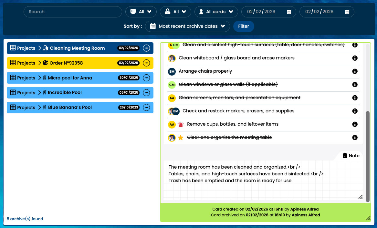Open the 'Most recent archive dates' sort dropdown
Image resolution: width=377 pixels, height=228 pixels.
[187, 26]
